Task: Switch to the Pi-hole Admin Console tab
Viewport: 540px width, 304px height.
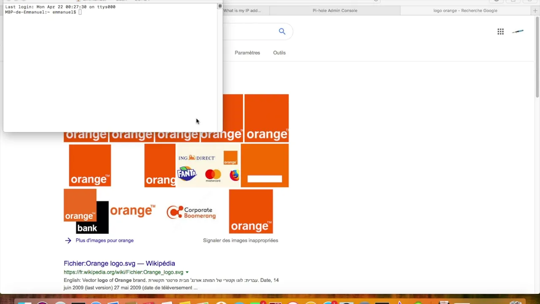Action: tap(335, 11)
